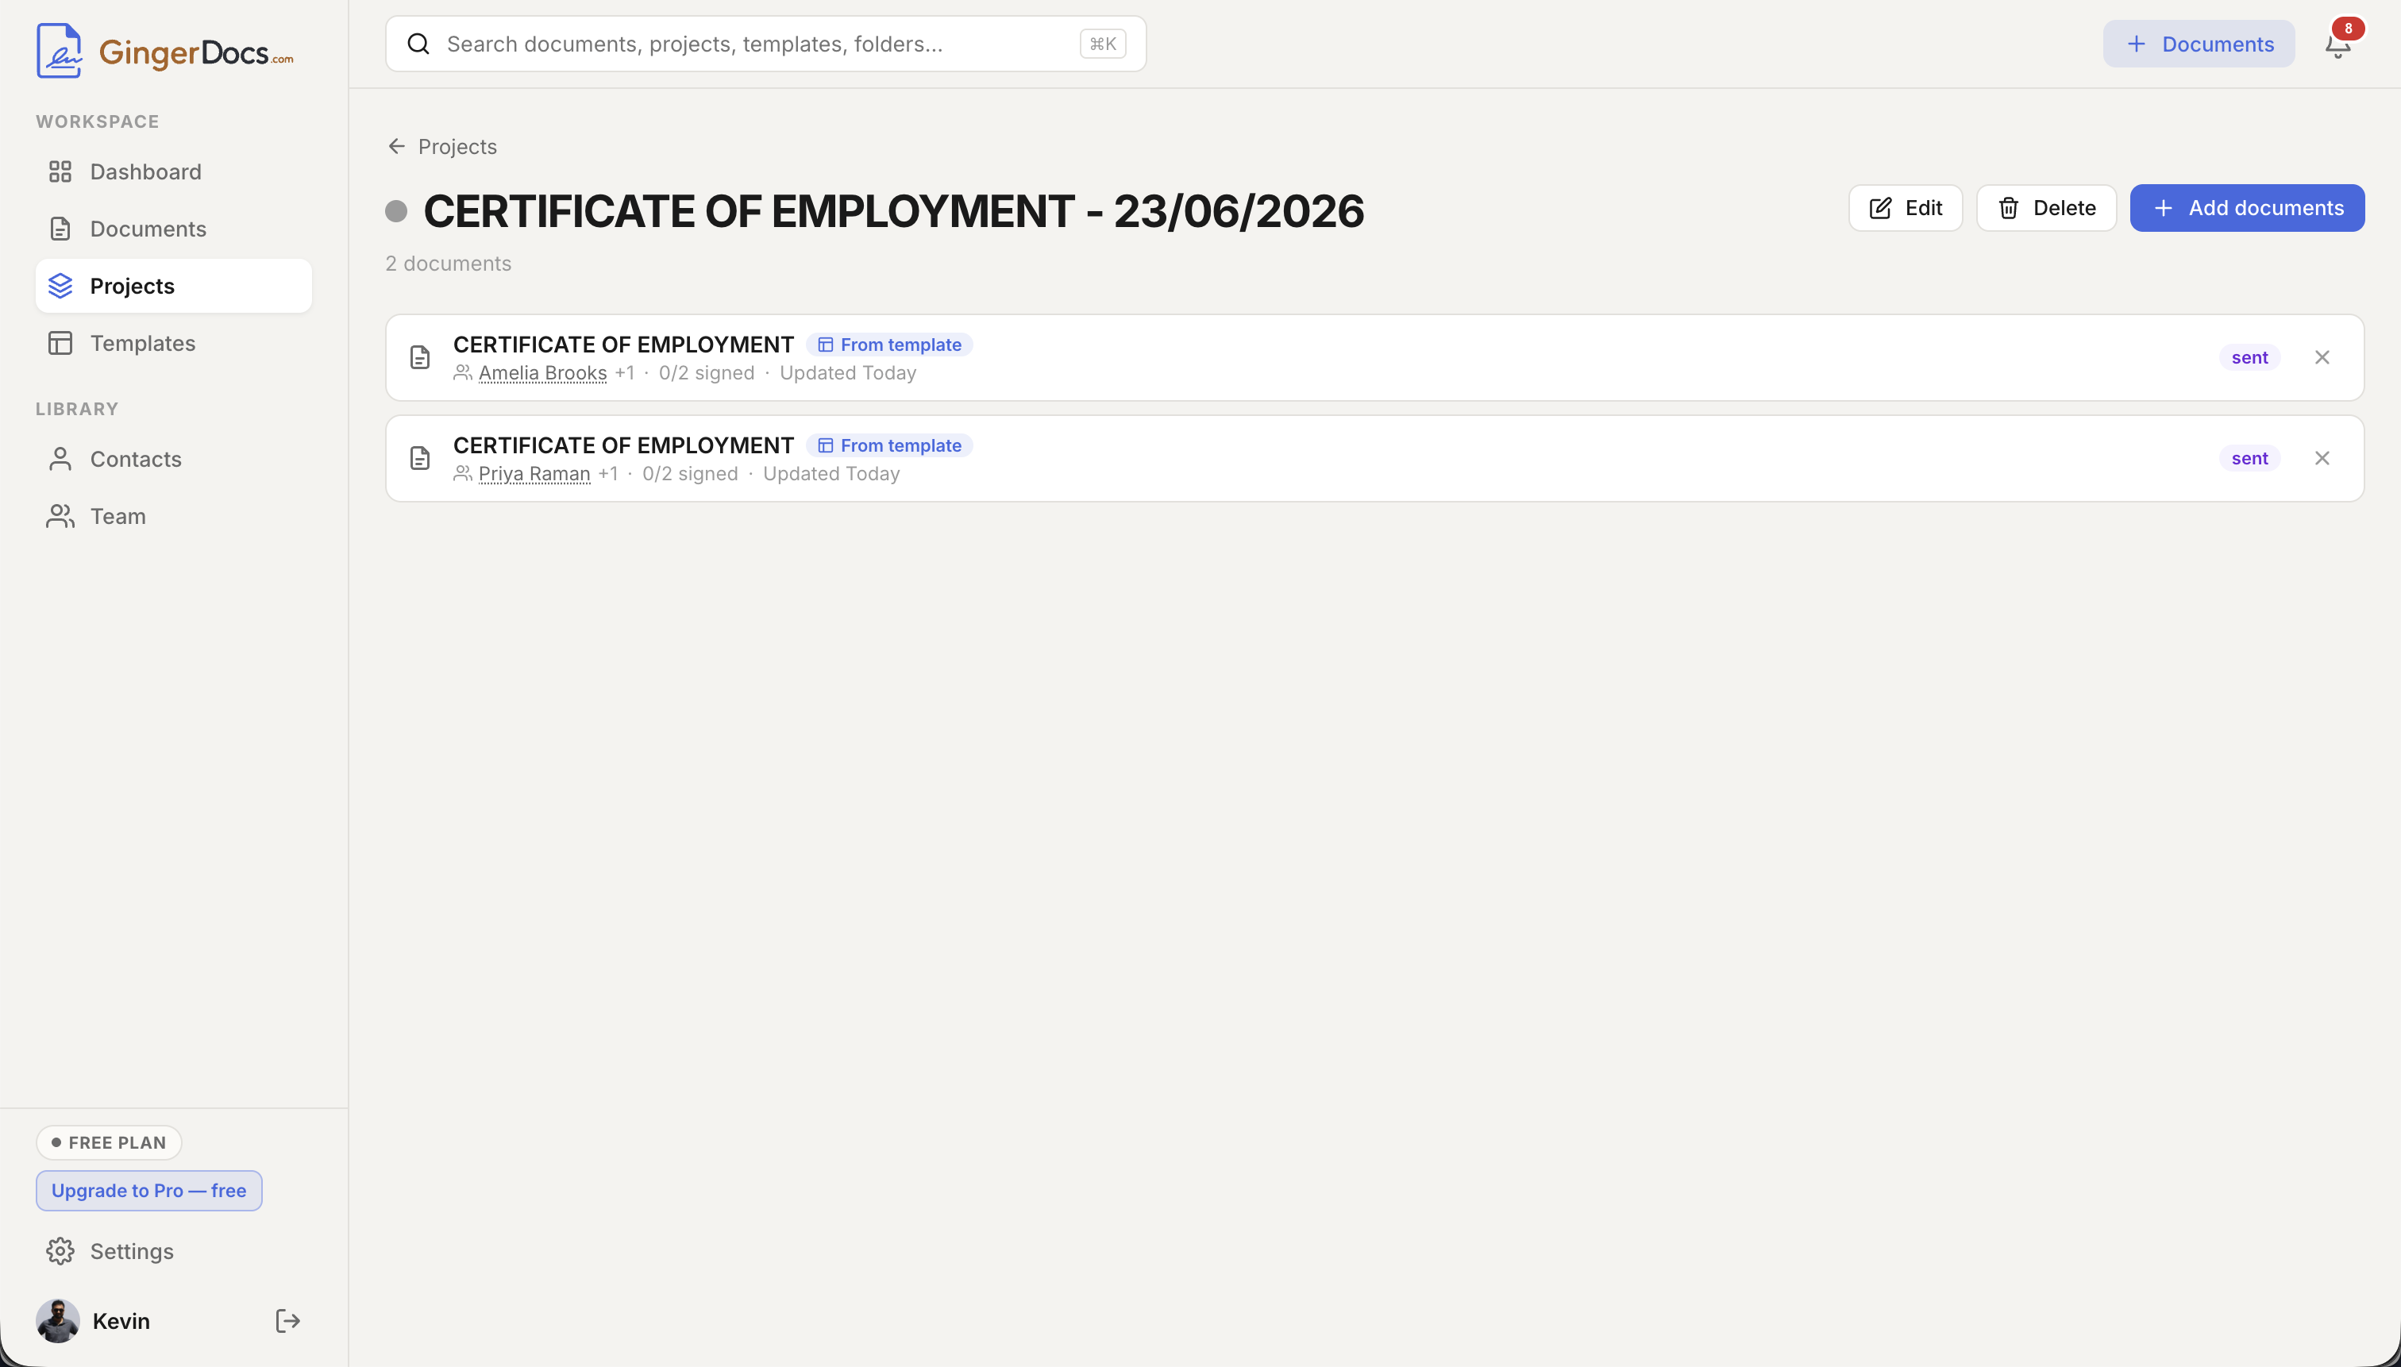Screen dimensions: 2401x1367
Task: Click the grey project status dot
Action: [x=396, y=211]
